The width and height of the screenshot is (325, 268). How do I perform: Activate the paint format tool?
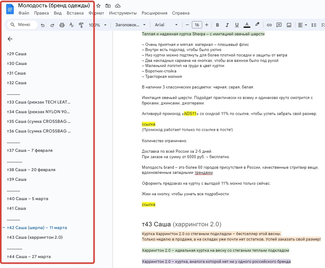pos(81,25)
